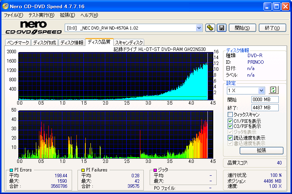The height and width of the screenshot is (194, 292).
Task: Click the Nero disc icon in title bar
Action: click(5, 6)
